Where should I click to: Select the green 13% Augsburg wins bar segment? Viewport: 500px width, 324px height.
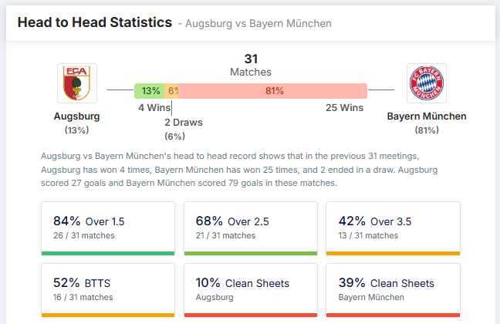click(149, 91)
